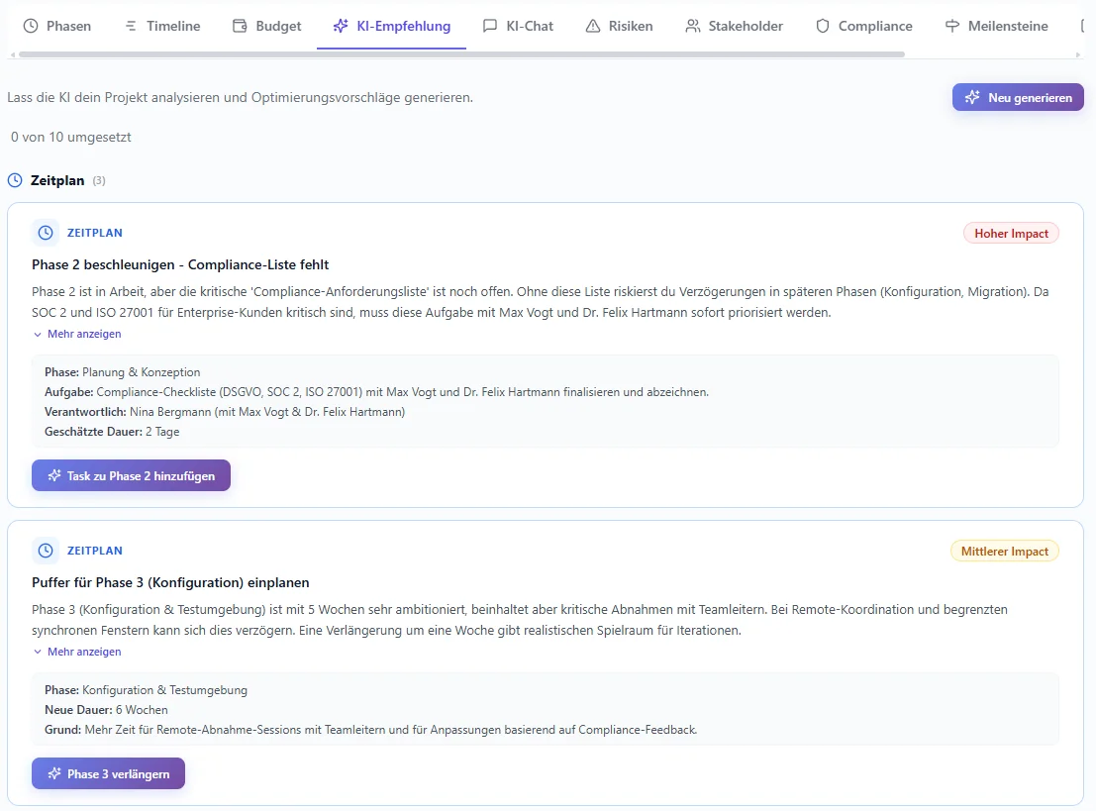Open the KI-Empfehlung tab

391,26
